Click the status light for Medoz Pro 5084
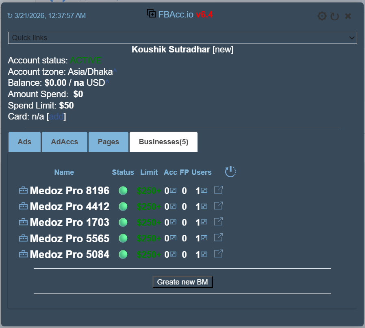The height and width of the screenshot is (328, 365). (x=123, y=254)
